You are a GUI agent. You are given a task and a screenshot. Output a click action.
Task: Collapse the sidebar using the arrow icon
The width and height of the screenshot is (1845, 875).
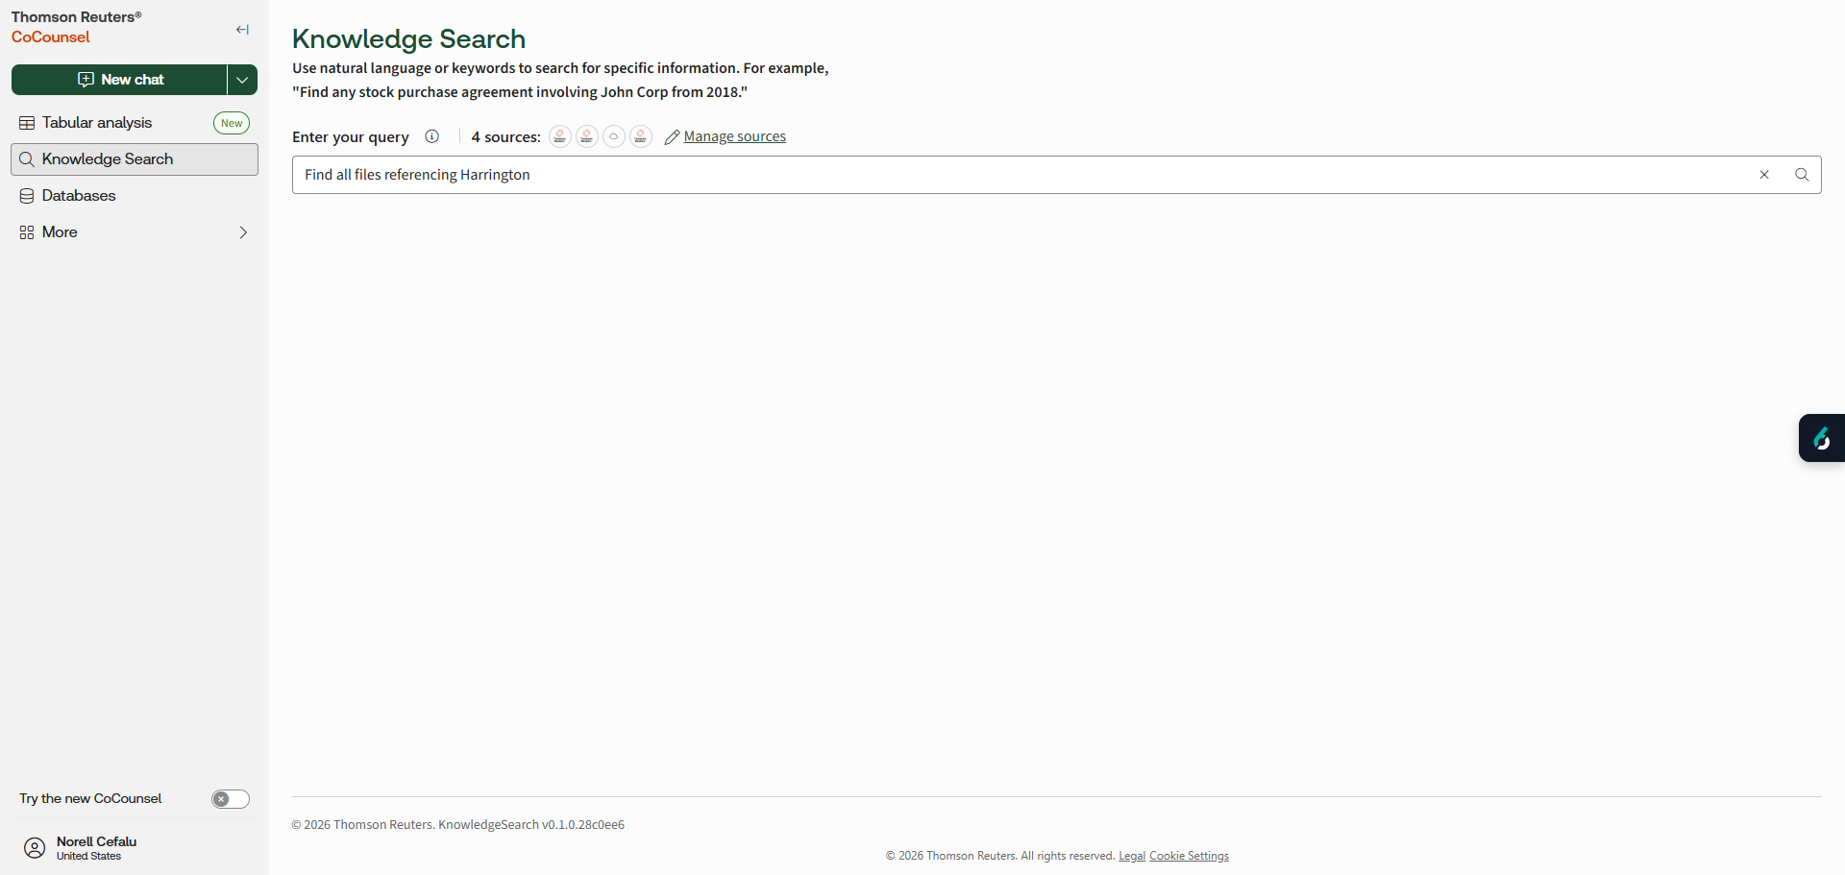tap(242, 30)
